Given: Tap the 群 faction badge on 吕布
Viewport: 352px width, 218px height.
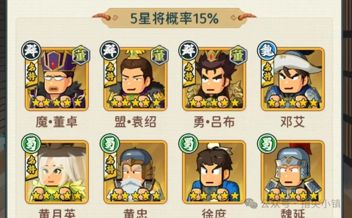Looking at the screenshot, I should (x=188, y=51).
